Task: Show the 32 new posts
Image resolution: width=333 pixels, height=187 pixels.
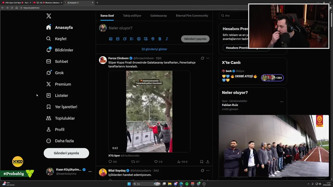Action: pyautogui.click(x=154, y=49)
